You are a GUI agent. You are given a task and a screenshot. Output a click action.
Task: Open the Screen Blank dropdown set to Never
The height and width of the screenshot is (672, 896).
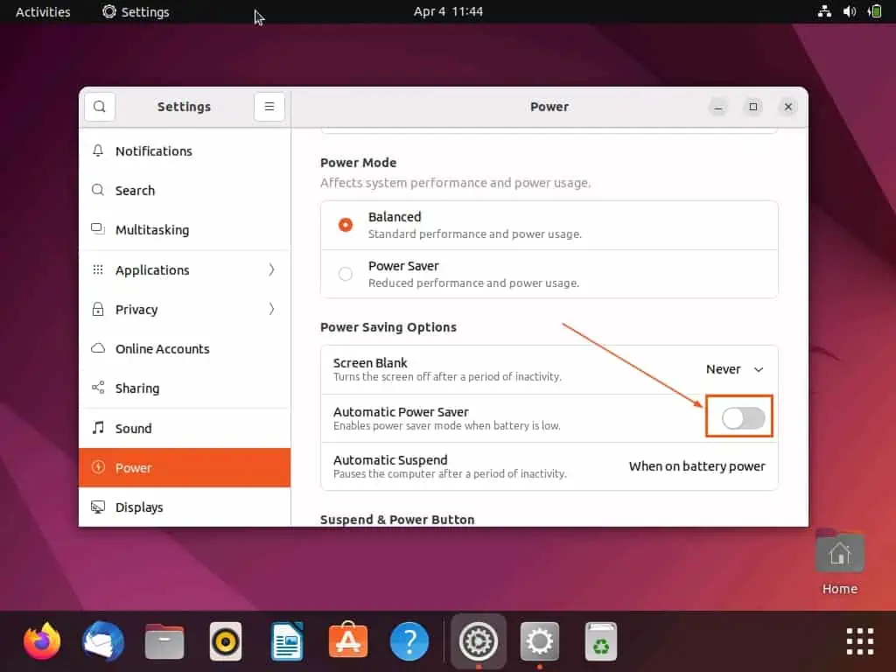pos(733,369)
